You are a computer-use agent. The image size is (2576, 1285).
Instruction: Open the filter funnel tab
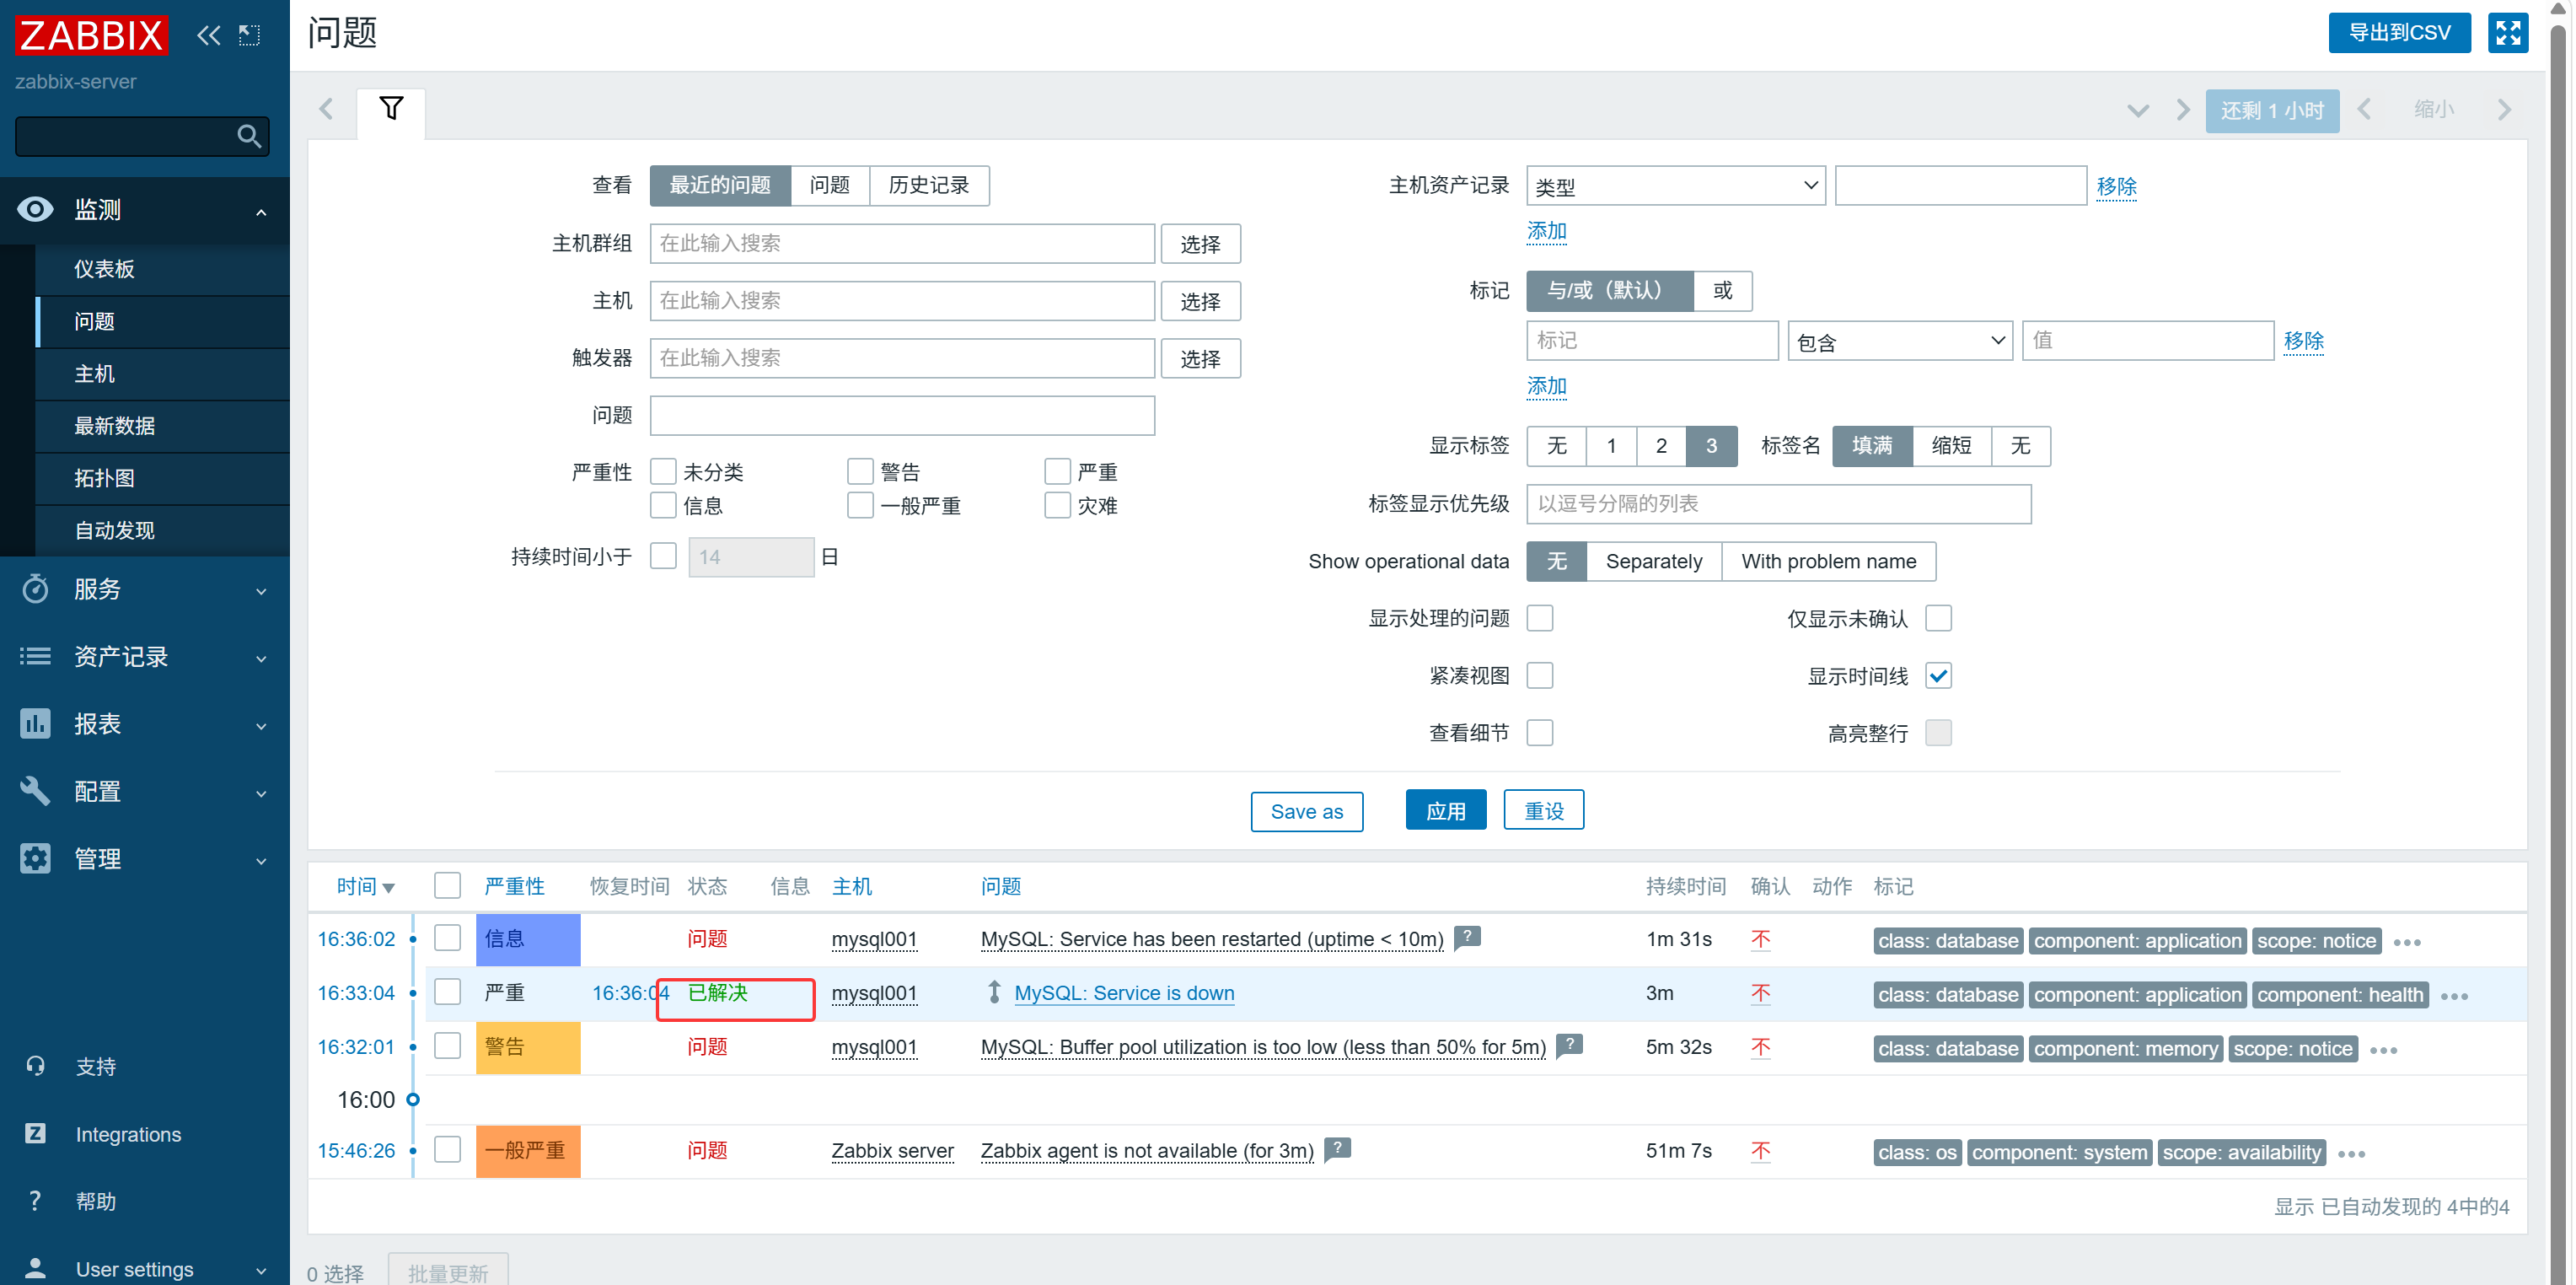coord(391,108)
